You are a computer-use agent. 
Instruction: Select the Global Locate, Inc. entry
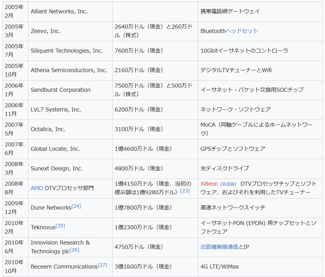(x=55, y=149)
